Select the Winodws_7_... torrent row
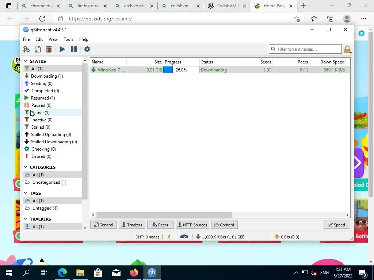The width and height of the screenshot is (374, 280). [x=220, y=70]
